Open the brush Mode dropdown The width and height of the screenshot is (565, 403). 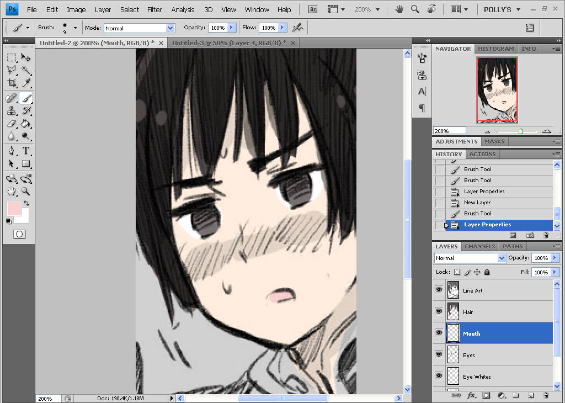[170, 28]
